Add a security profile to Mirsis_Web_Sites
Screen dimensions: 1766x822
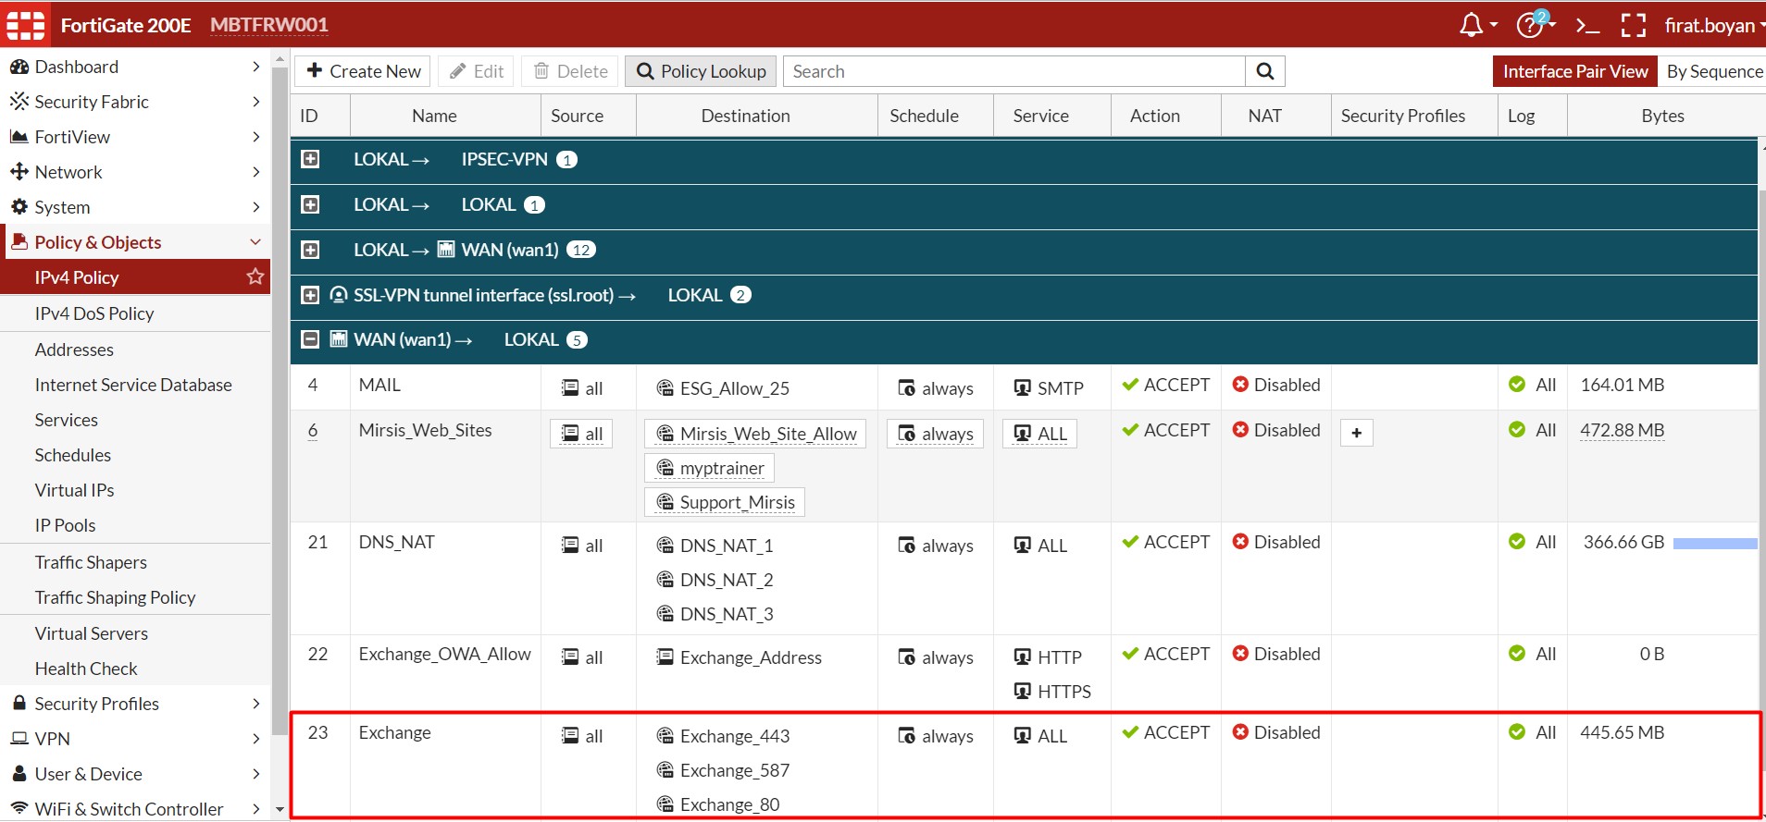point(1357,433)
